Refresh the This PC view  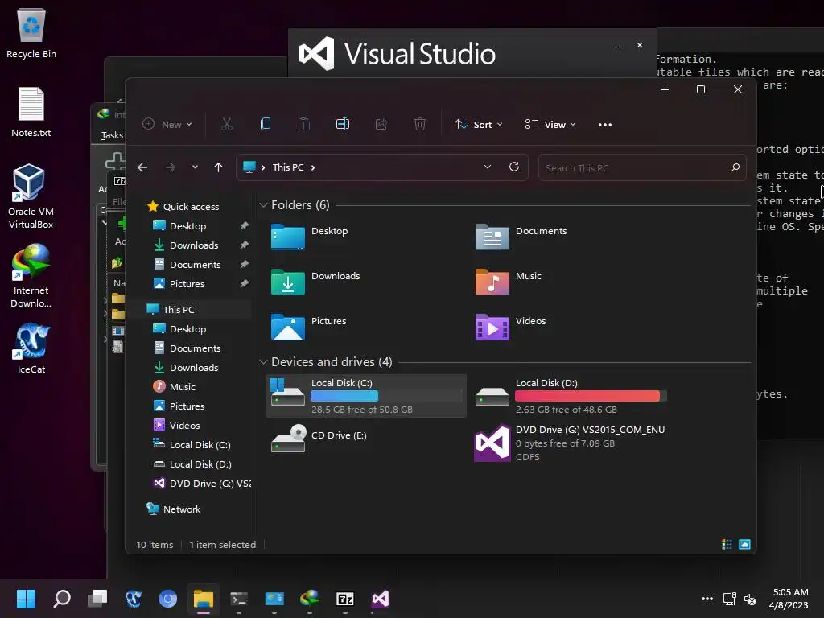click(514, 167)
